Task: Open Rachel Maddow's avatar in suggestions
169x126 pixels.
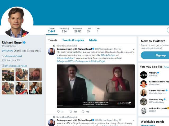Action: (144, 84)
